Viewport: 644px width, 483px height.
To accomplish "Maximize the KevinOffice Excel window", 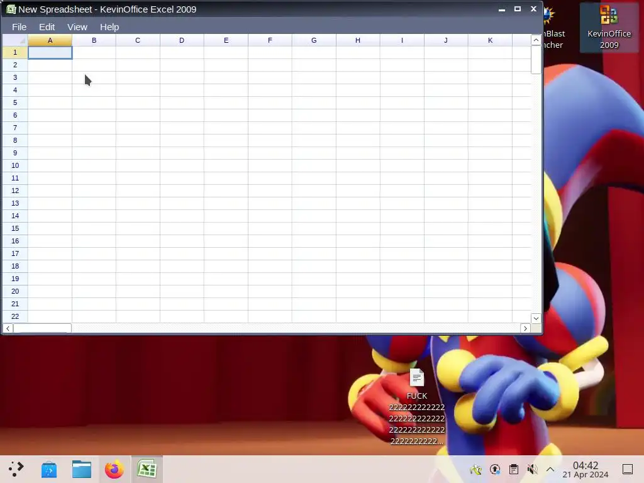I will coord(518,9).
